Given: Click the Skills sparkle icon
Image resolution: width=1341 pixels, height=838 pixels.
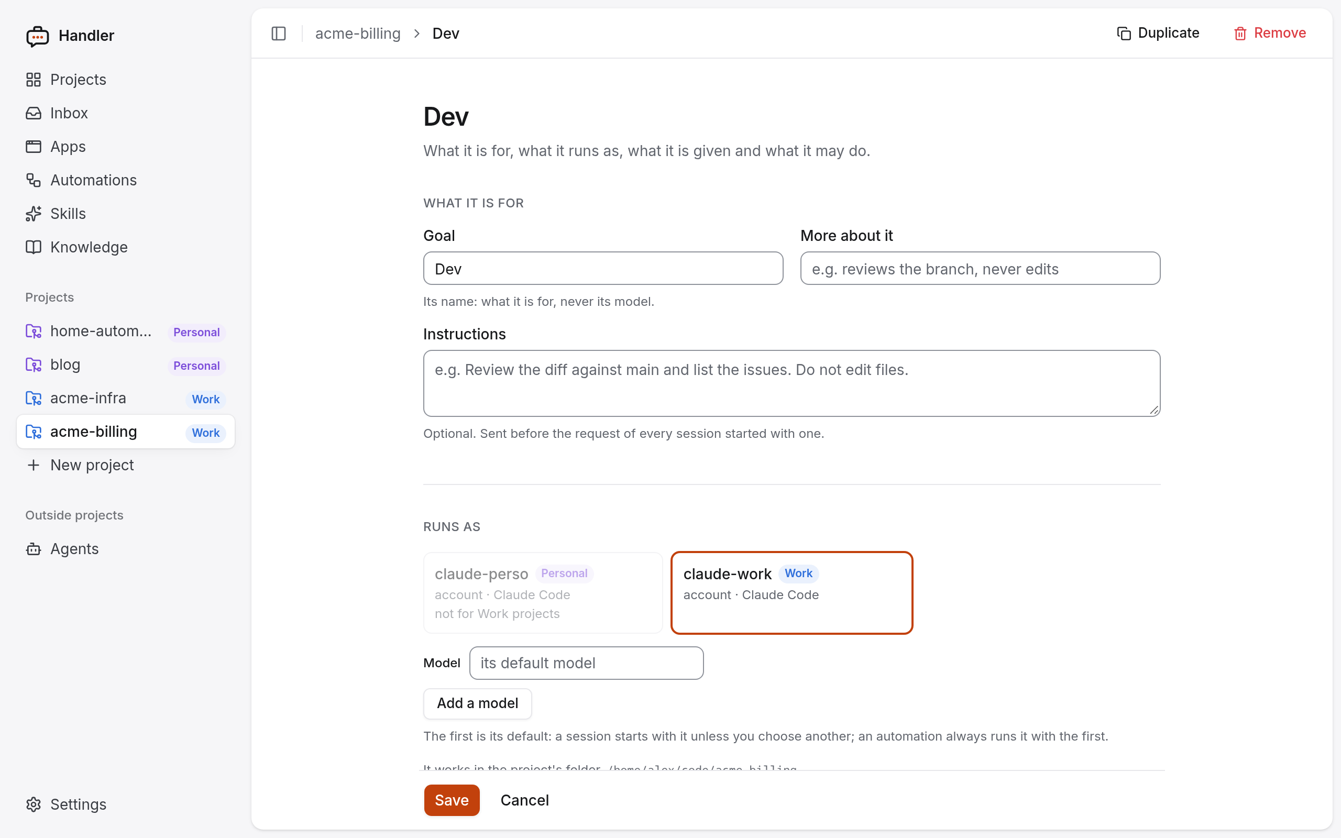Looking at the screenshot, I should point(34,214).
